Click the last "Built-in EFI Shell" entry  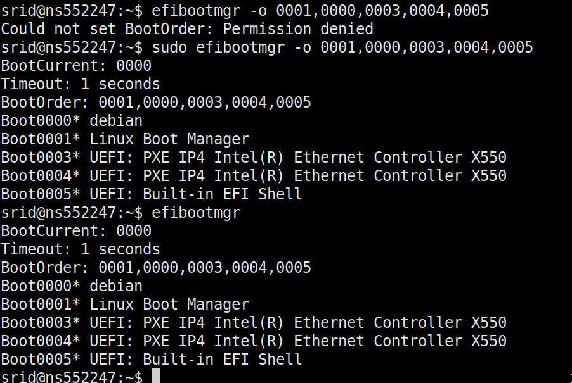pos(195,360)
